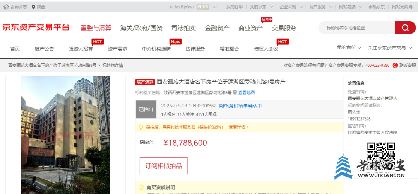Open the 商业资产 tab
The height and width of the screenshot is (194, 418).
pos(250,28)
